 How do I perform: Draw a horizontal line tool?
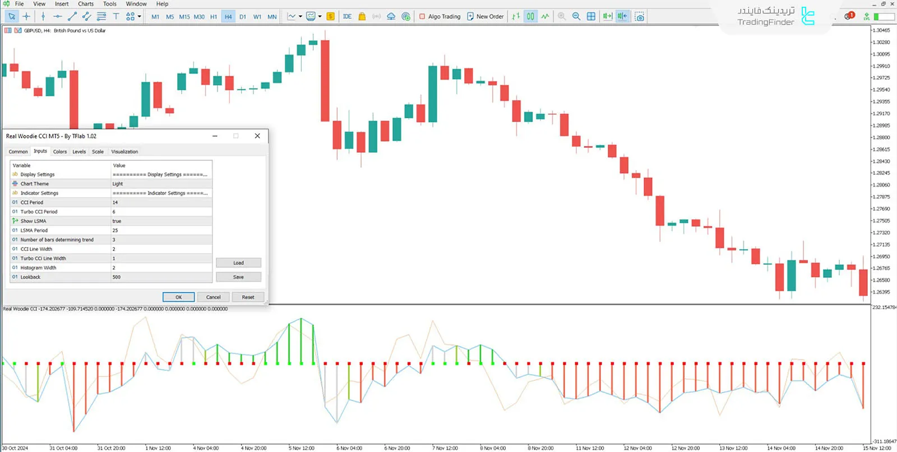click(57, 16)
